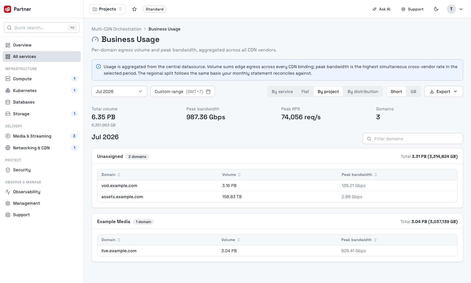
Task: Click Multi-CDN Orchestration breadcrumb link
Action: point(116,29)
